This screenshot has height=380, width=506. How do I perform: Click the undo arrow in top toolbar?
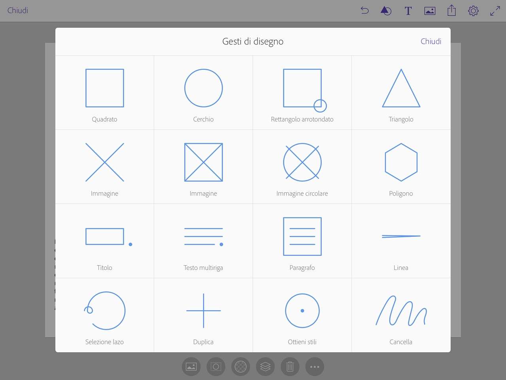click(x=364, y=11)
